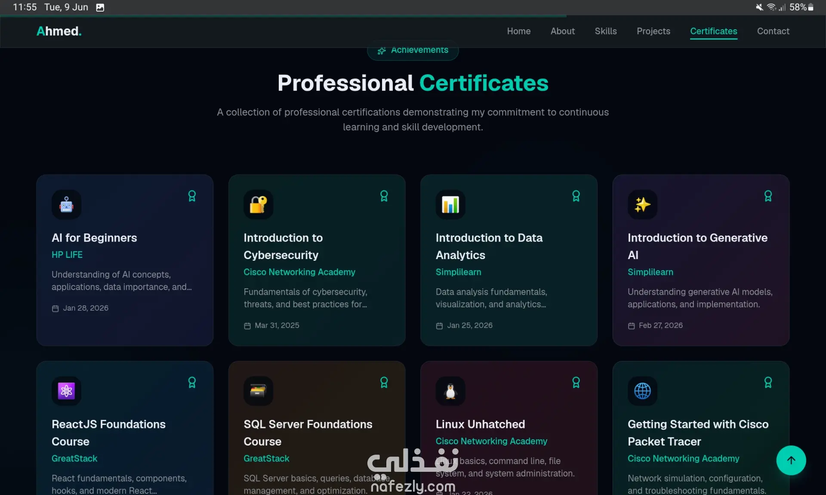Click the award ribbon on Linux Unhatched card
The width and height of the screenshot is (826, 495).
(576, 382)
